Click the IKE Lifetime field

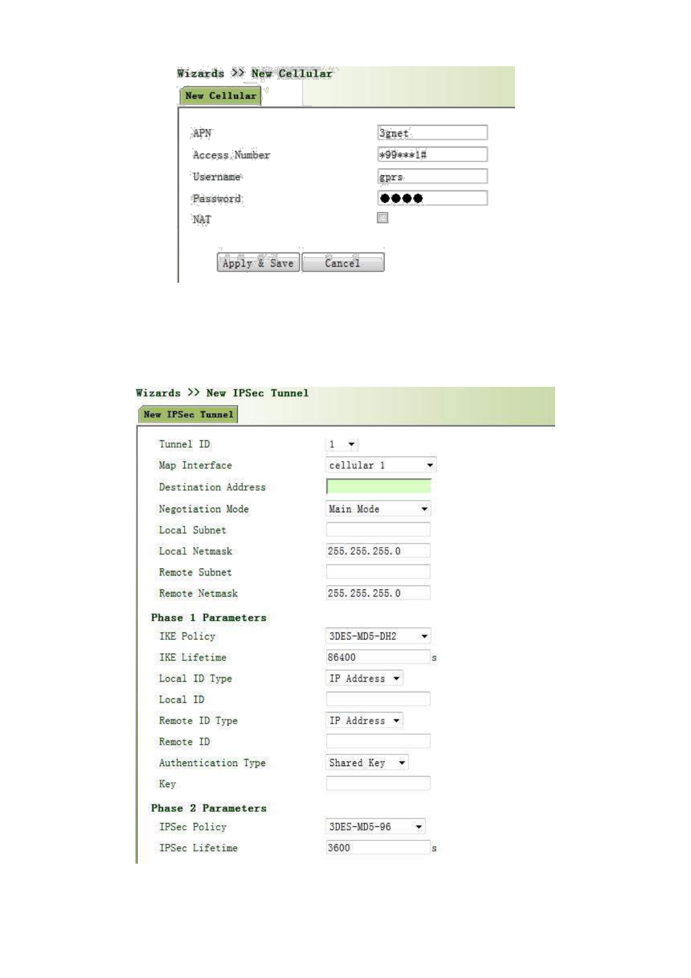coord(378,657)
